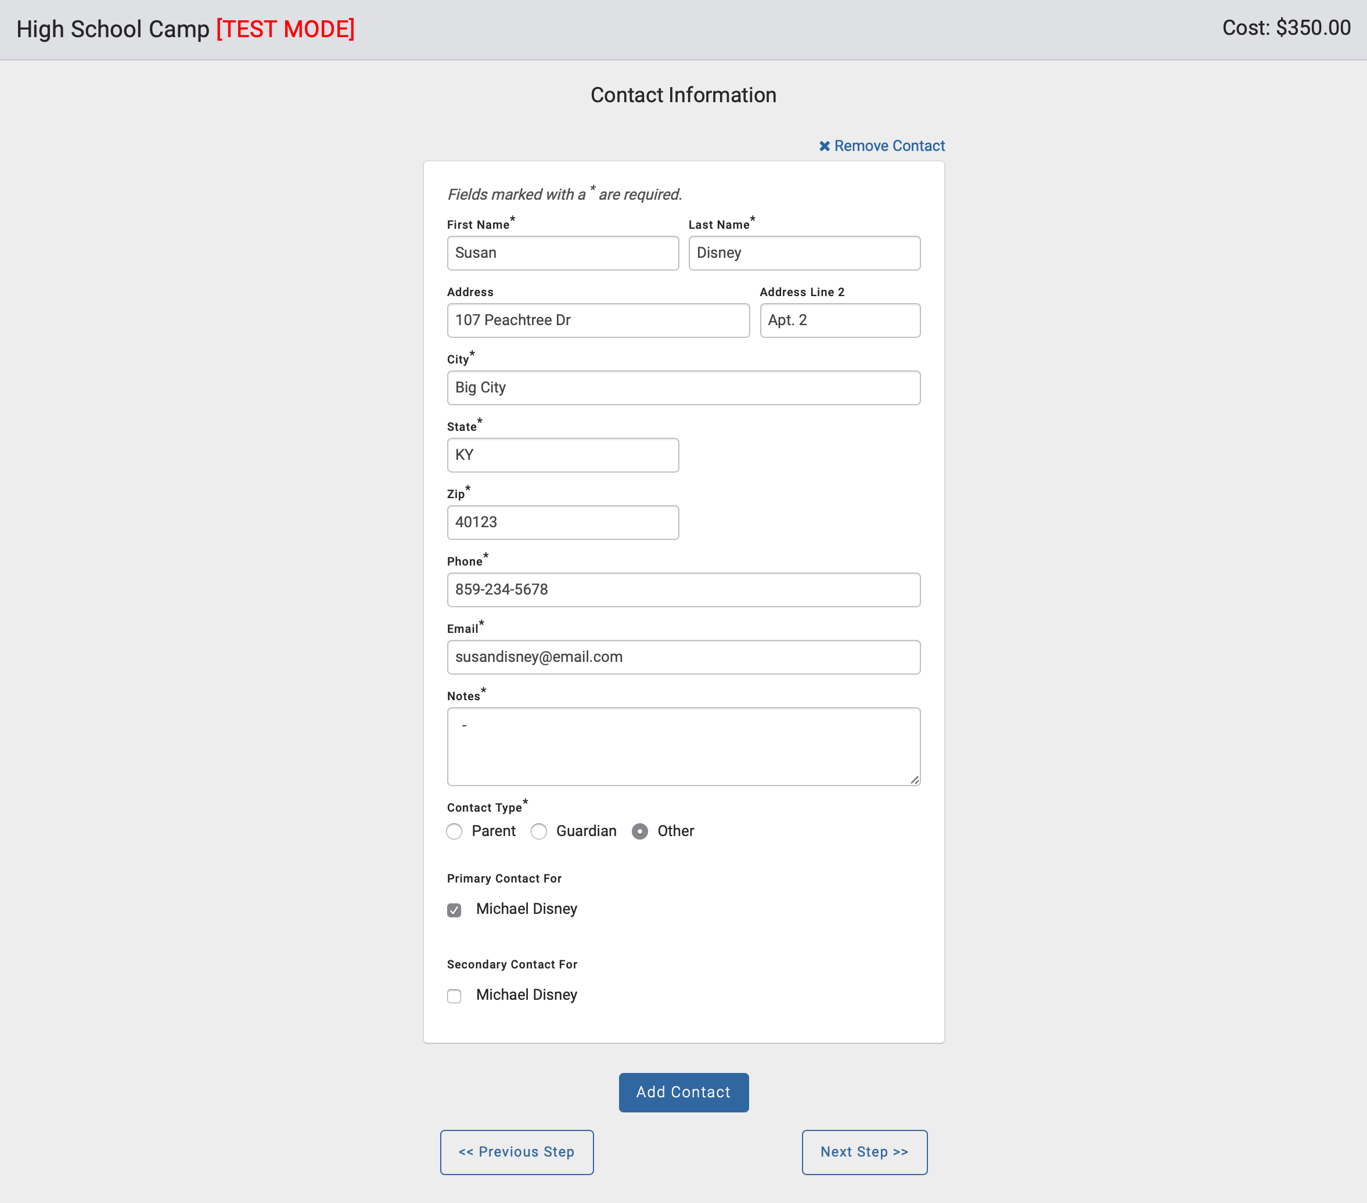Select the Parent contact type

[454, 831]
